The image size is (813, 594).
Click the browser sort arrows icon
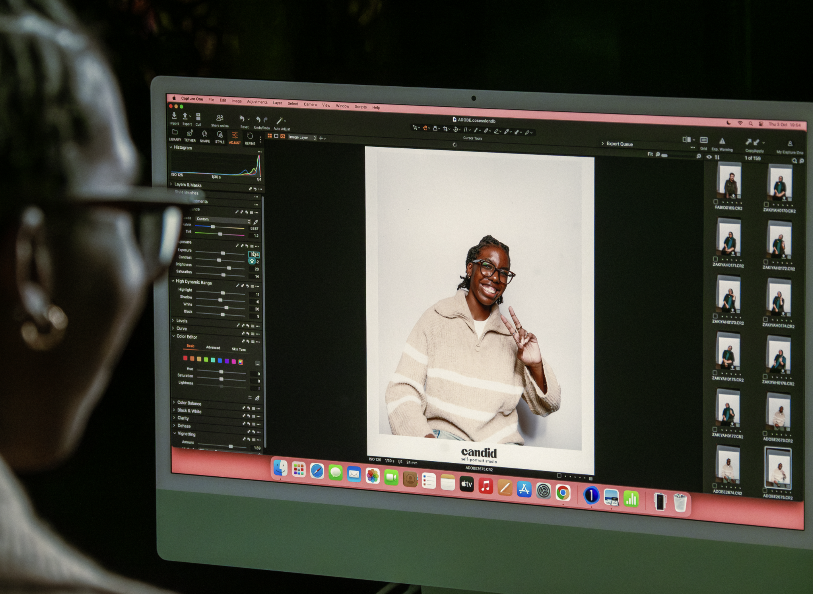(x=717, y=157)
